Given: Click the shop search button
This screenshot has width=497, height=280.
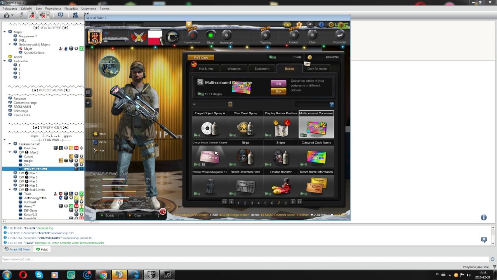Looking at the screenshot, I should click(332, 104).
